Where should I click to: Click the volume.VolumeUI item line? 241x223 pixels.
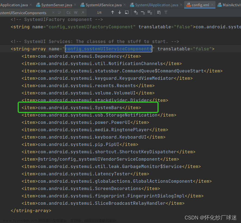point(88,93)
